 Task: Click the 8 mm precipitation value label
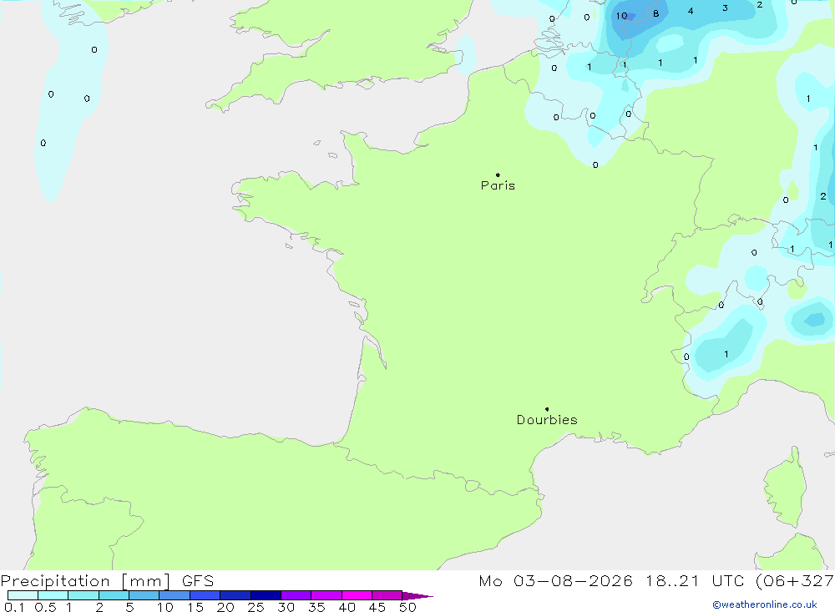pos(656,14)
